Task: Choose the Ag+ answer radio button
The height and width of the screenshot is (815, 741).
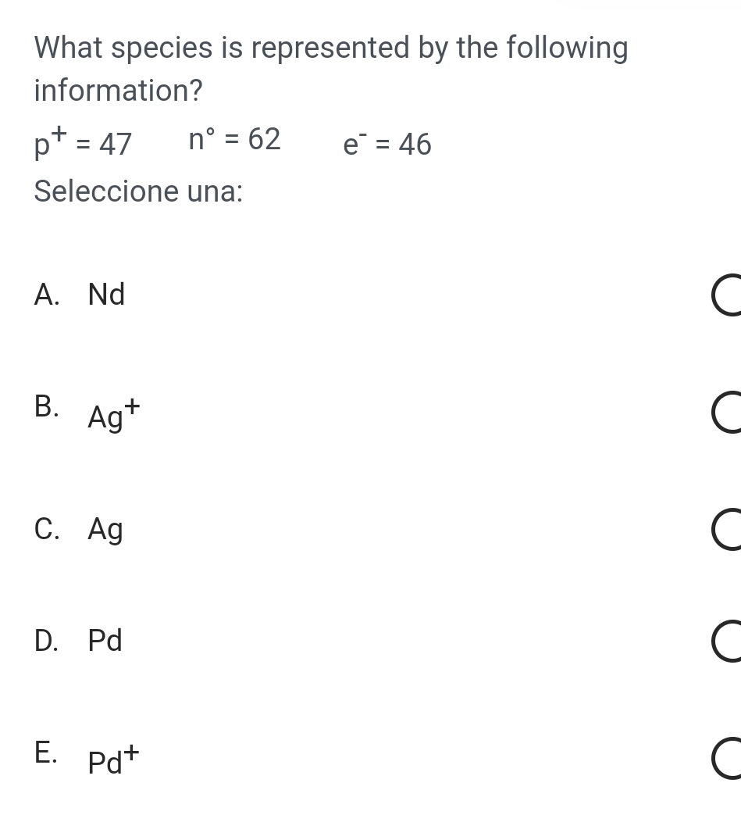Action: pos(728,413)
